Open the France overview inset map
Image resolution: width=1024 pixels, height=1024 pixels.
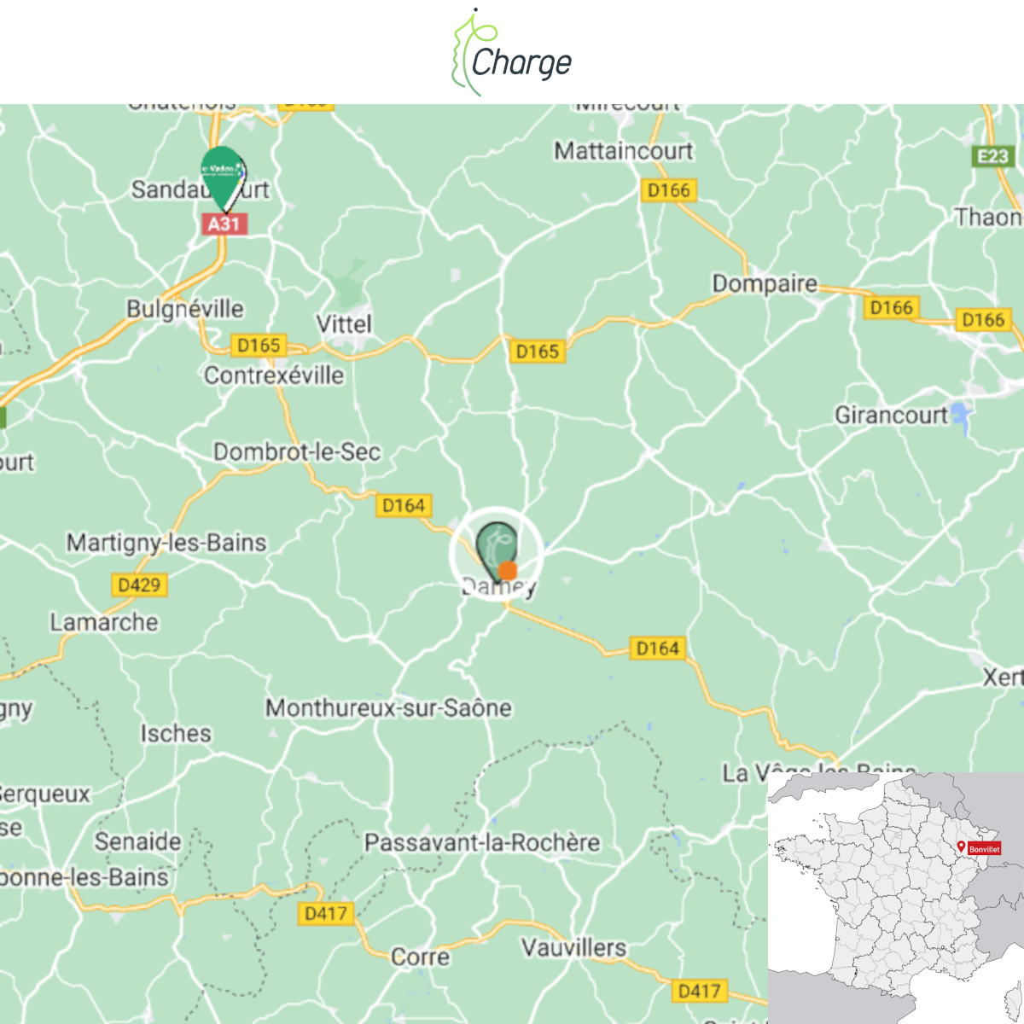pyautogui.click(x=896, y=898)
